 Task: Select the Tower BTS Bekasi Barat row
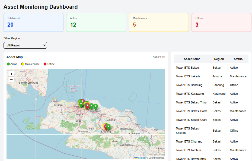211,111
